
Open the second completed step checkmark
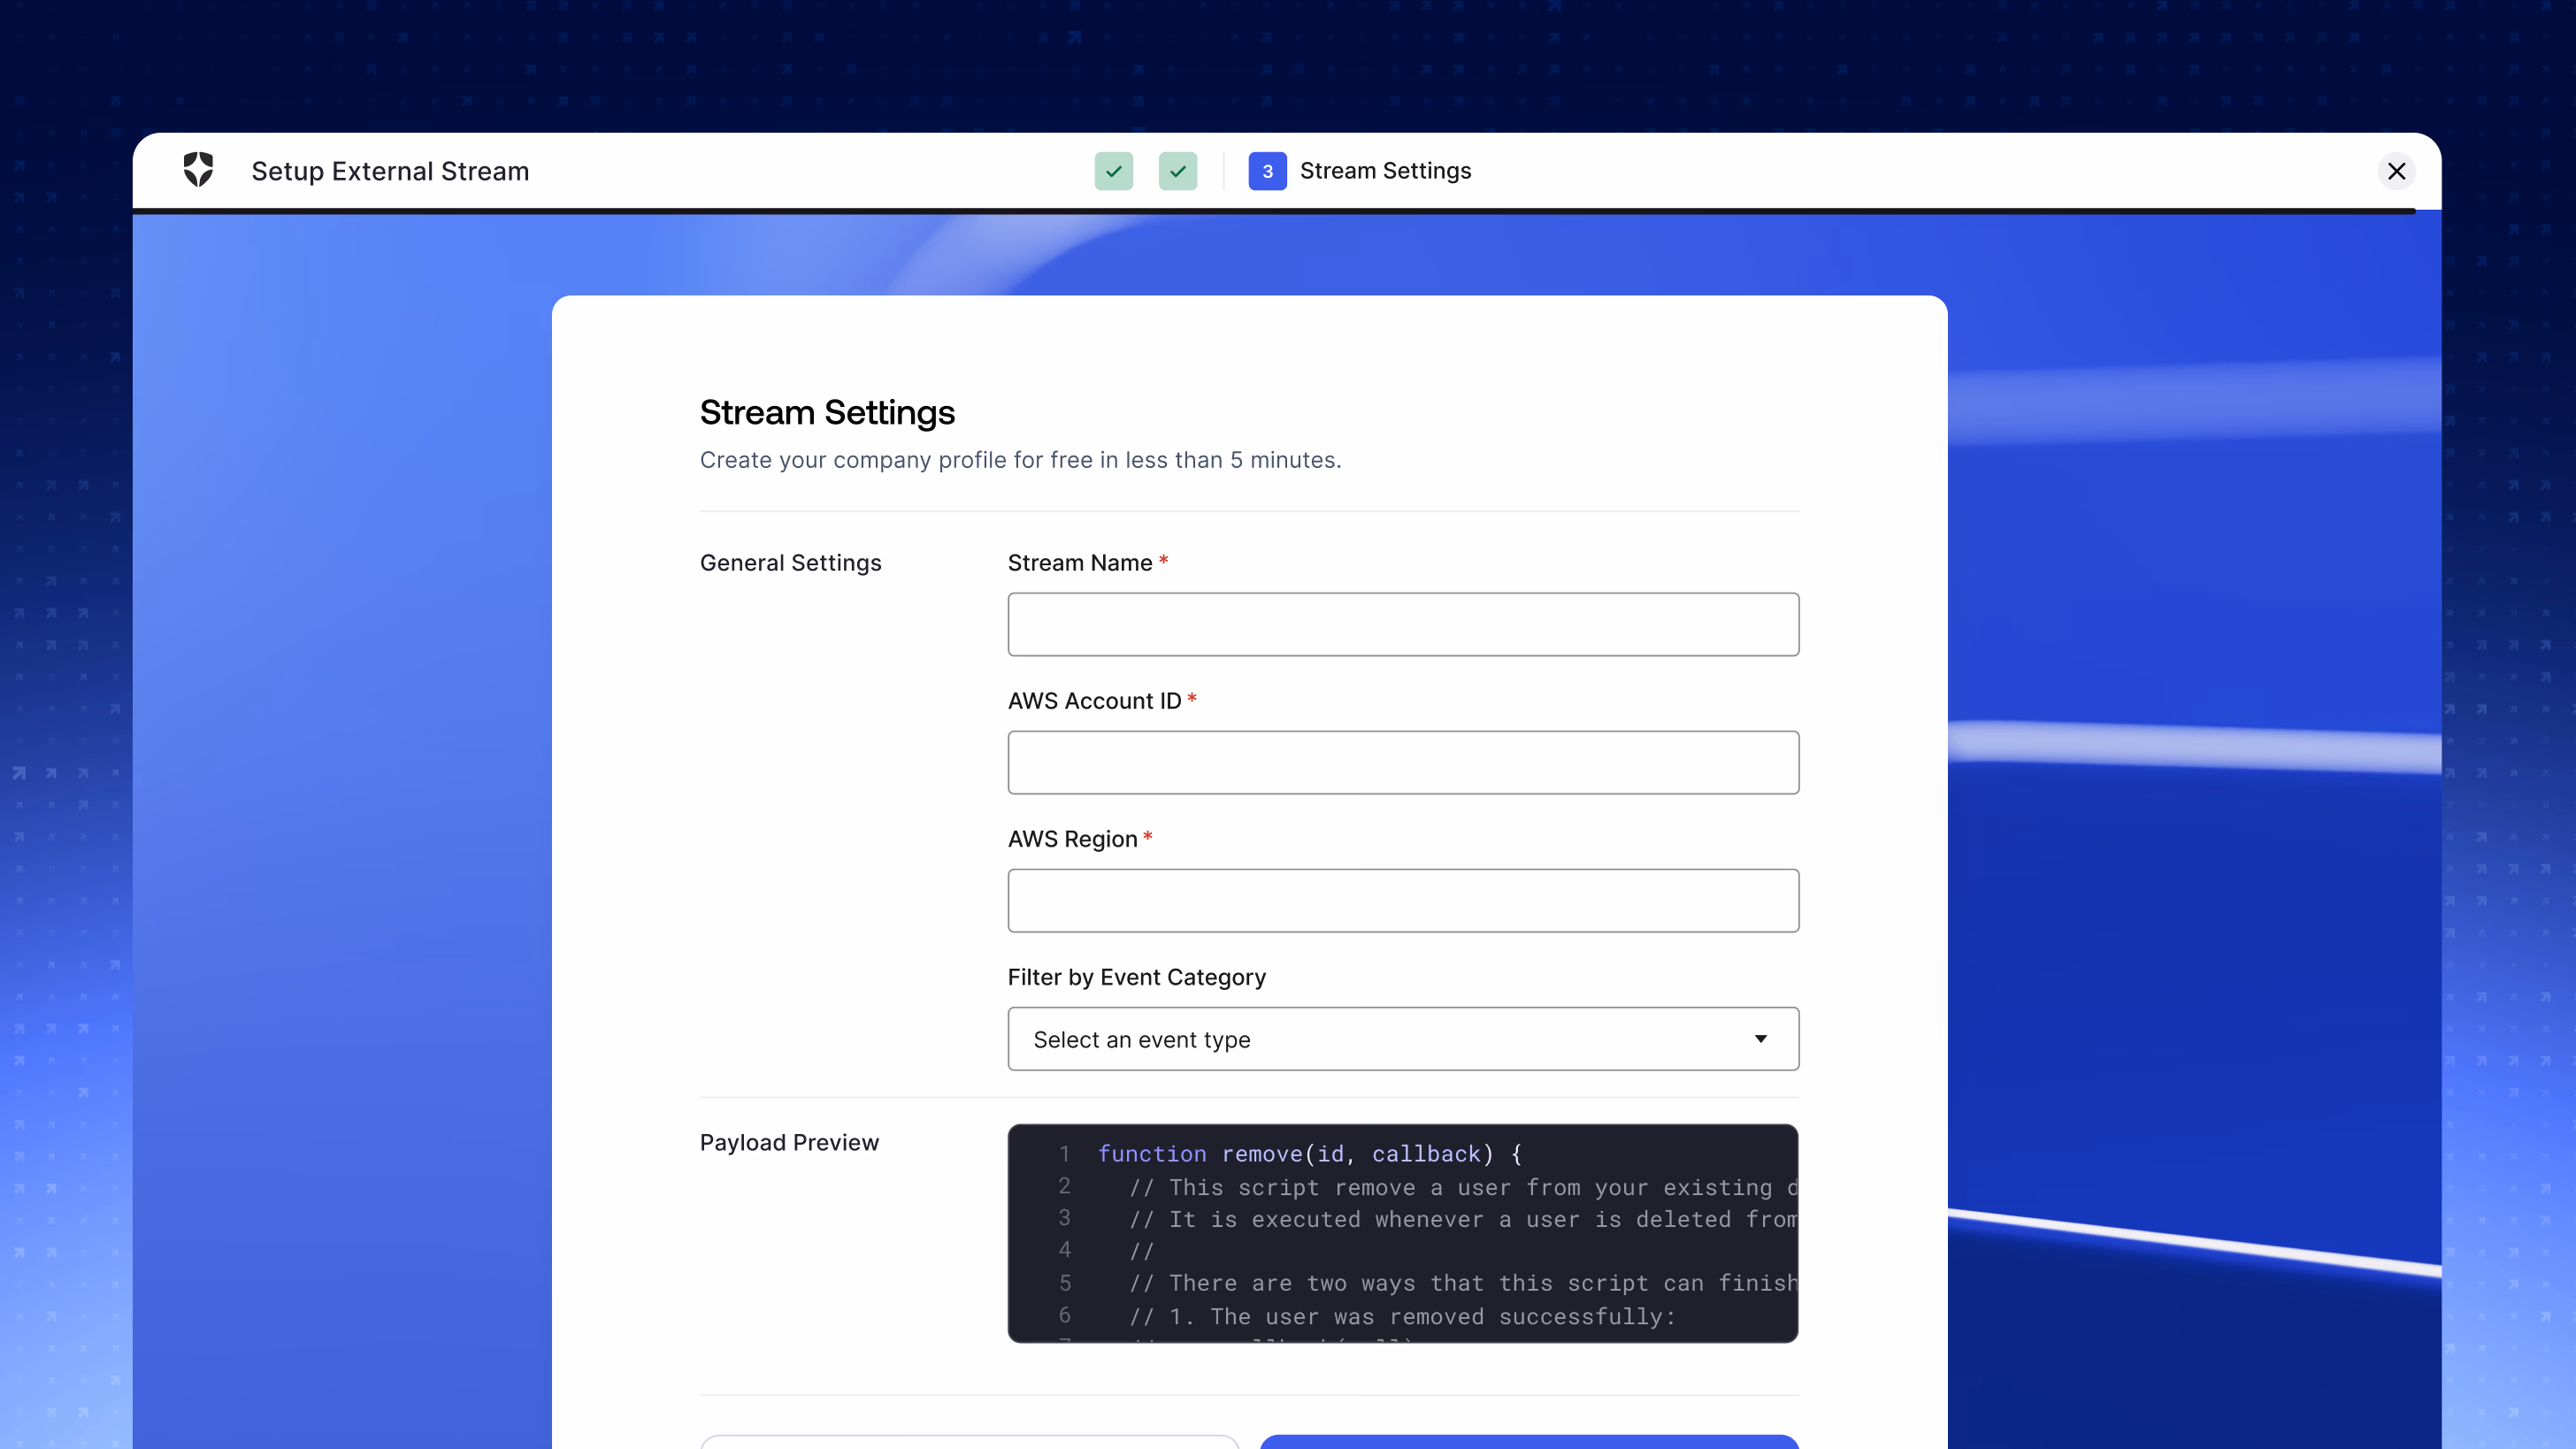[1177, 171]
